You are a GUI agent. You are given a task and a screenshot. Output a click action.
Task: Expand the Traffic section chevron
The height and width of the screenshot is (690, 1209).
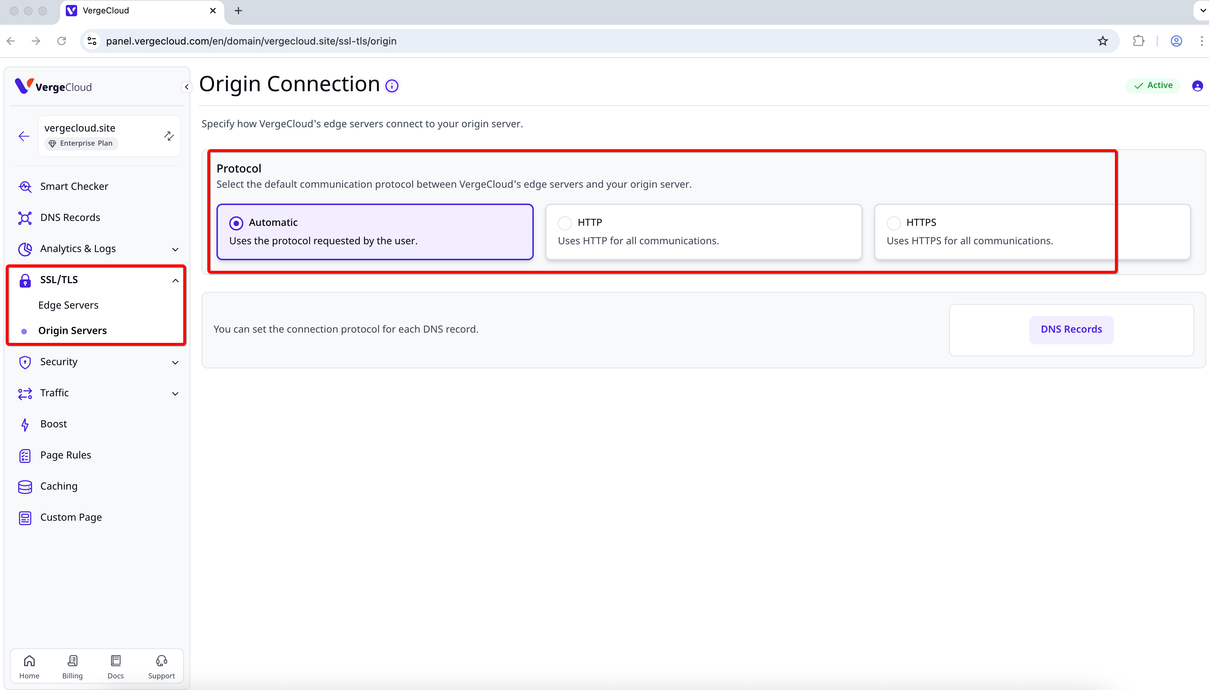coord(175,394)
